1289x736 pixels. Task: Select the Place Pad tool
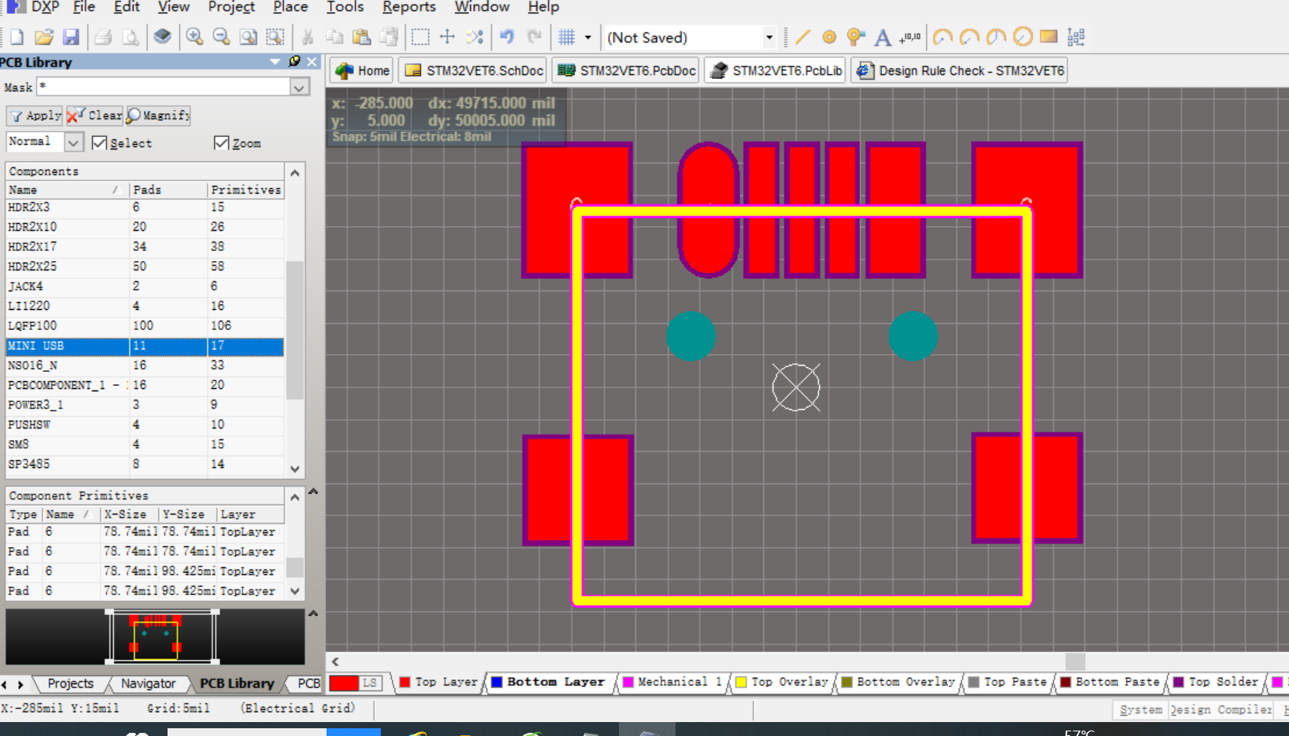829,37
